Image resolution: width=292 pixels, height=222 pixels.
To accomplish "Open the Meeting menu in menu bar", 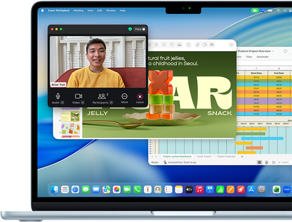I will 78,10.
